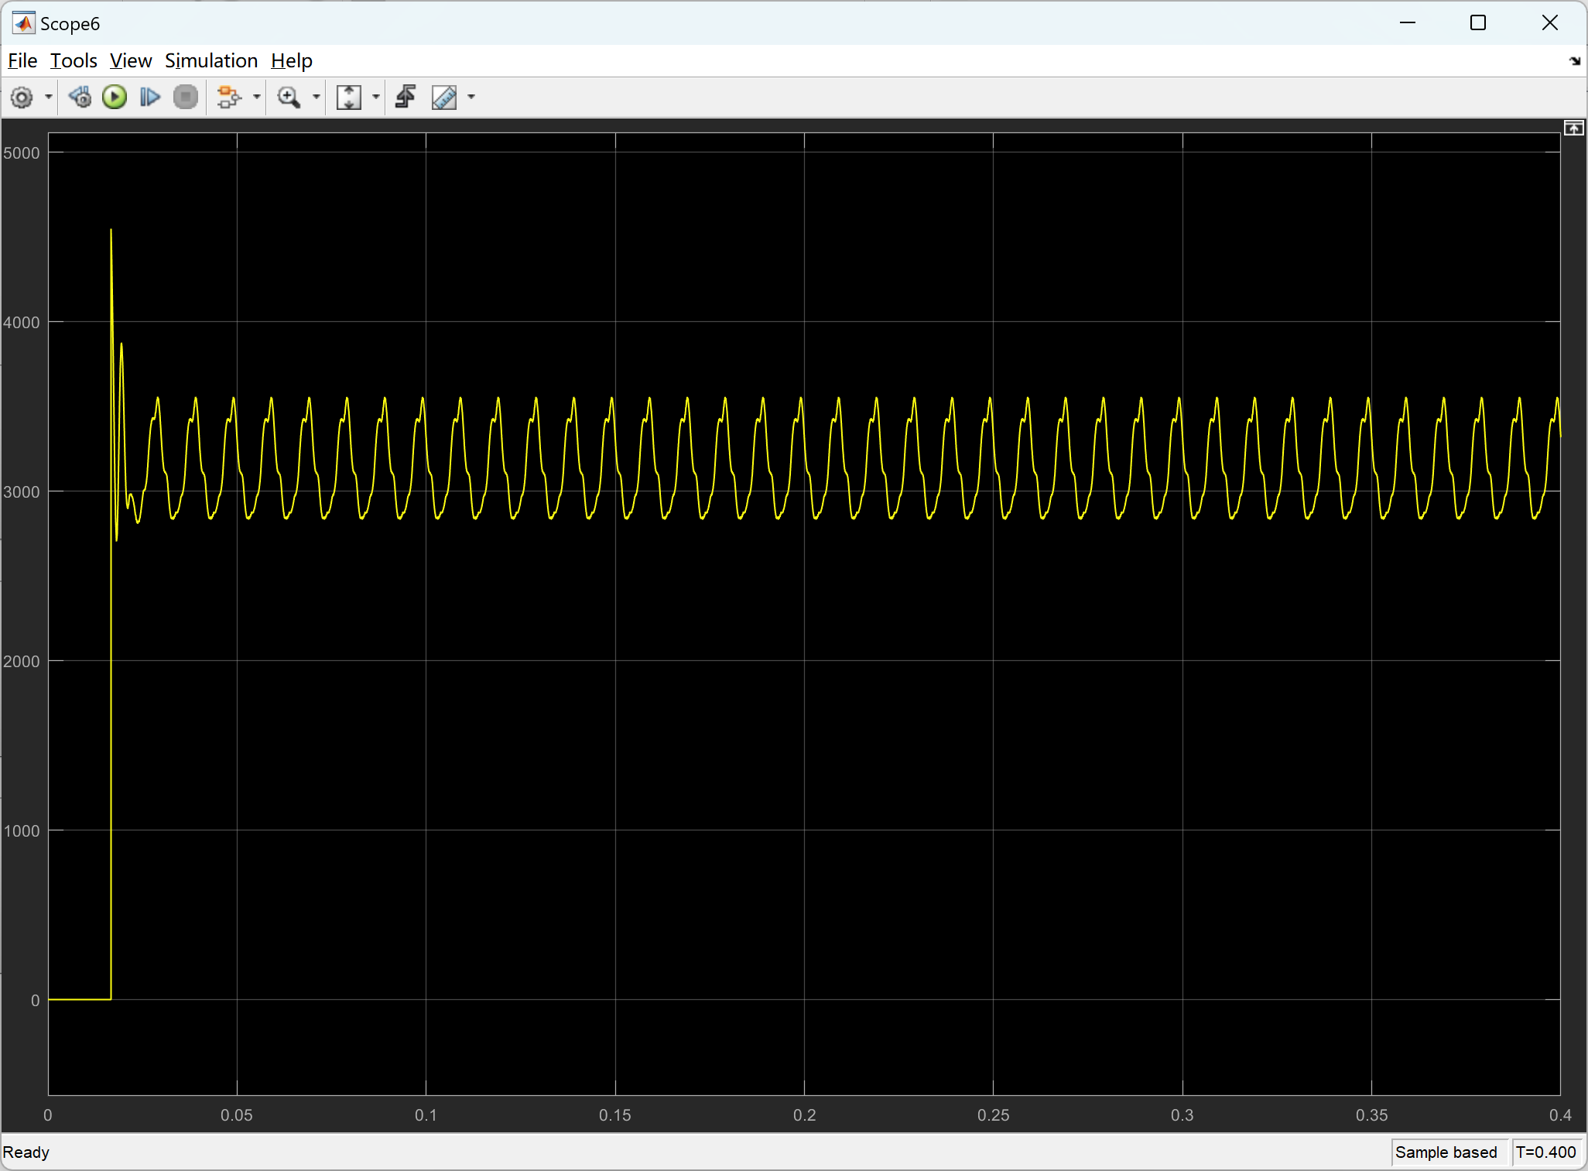Expand the zoom tool dropdown arrow

316,98
